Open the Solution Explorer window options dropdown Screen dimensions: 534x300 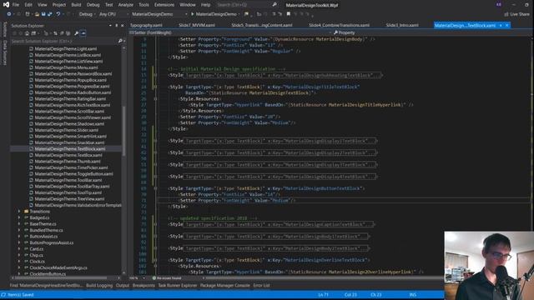pos(110,26)
